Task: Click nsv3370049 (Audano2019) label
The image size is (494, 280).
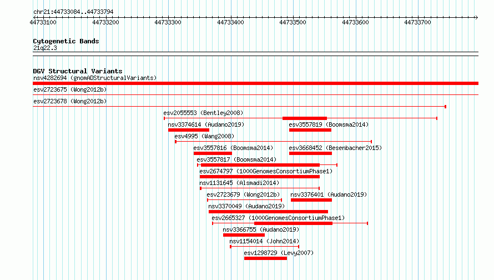Action: click(x=246, y=206)
